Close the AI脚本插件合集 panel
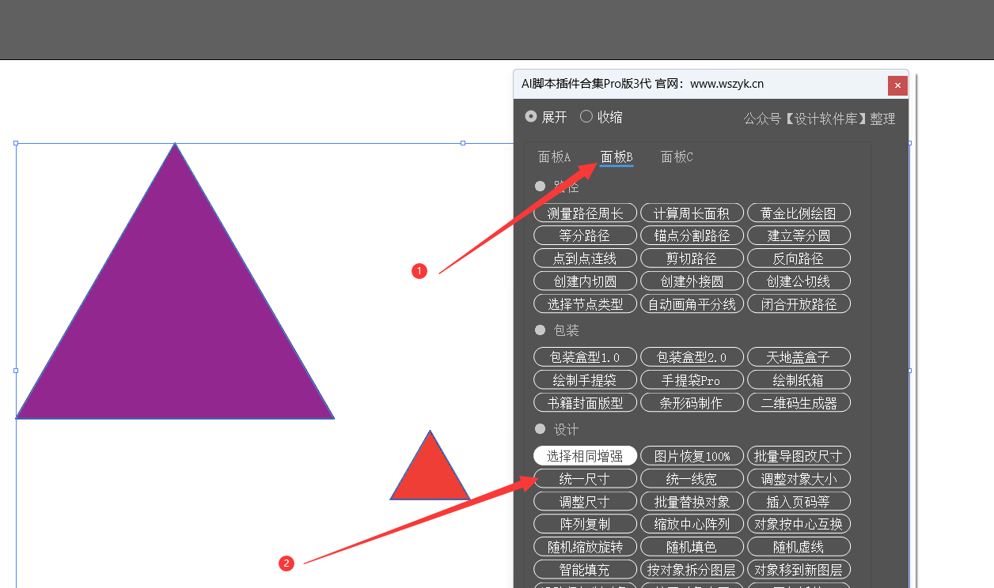The width and height of the screenshot is (994, 588). tap(897, 85)
